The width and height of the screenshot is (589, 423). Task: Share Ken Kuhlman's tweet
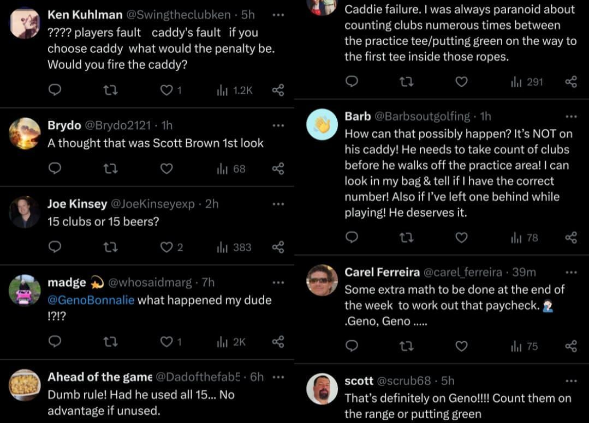(x=278, y=90)
